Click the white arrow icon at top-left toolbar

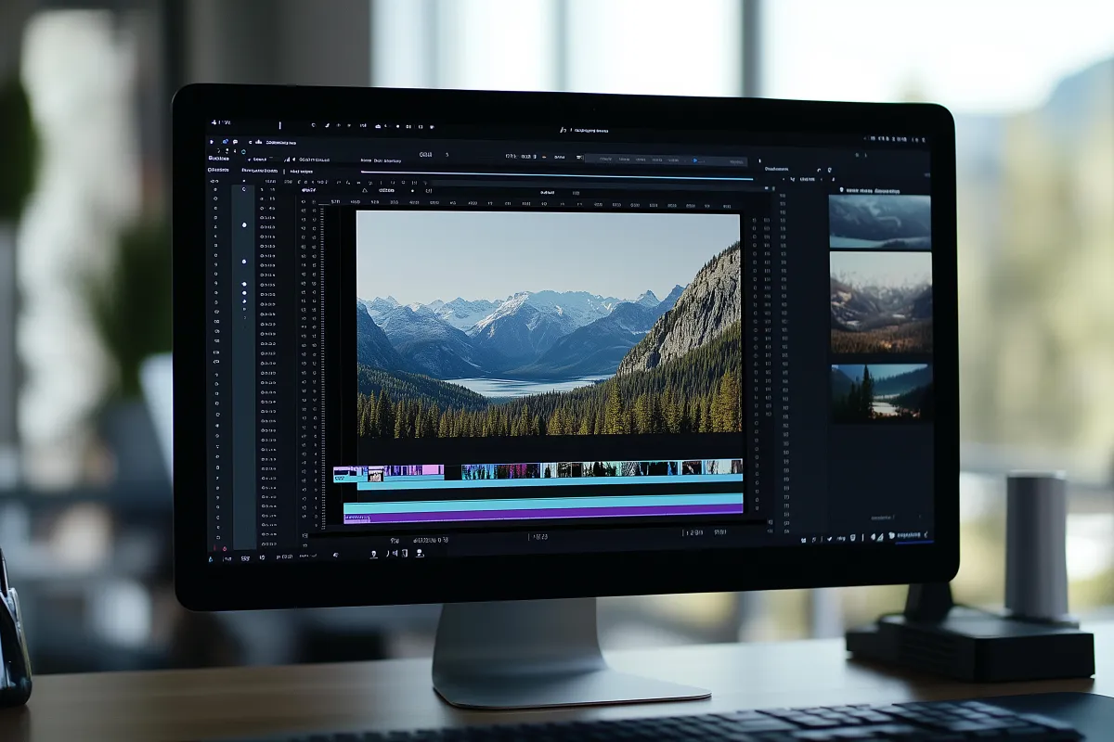pyautogui.click(x=212, y=143)
